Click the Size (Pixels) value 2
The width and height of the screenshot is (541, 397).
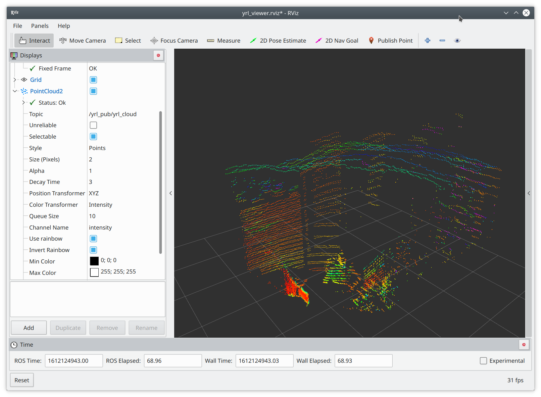tap(91, 159)
